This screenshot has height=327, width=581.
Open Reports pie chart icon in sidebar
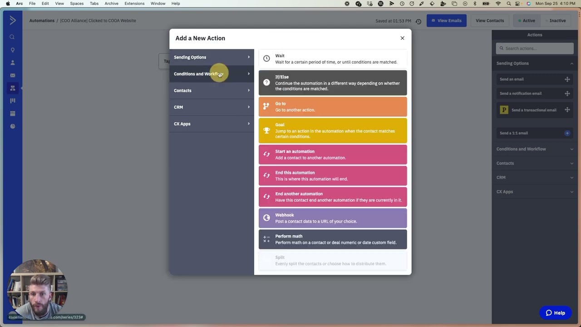(12, 126)
